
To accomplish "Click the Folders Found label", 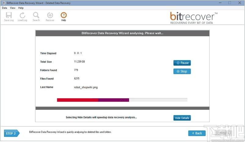I will tap(49, 70).
